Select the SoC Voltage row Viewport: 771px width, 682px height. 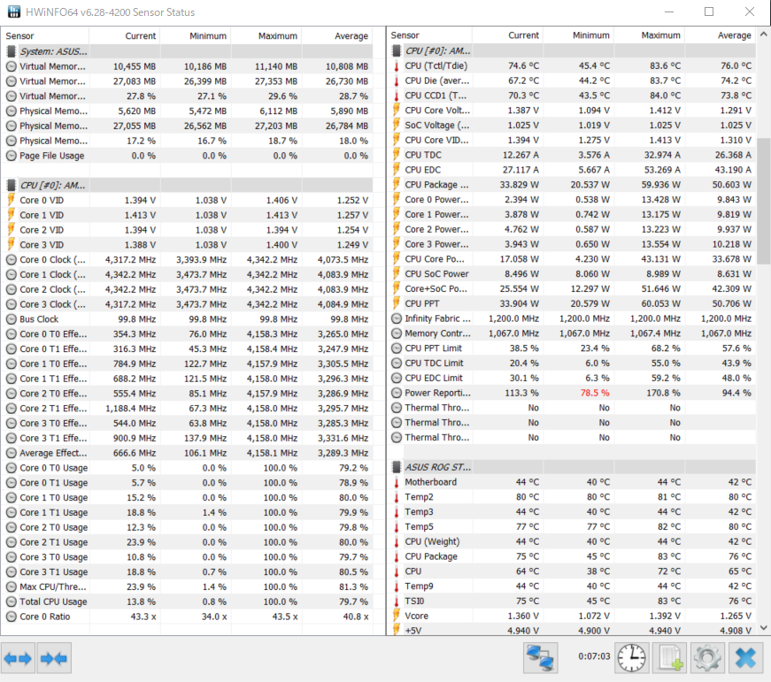click(x=571, y=125)
